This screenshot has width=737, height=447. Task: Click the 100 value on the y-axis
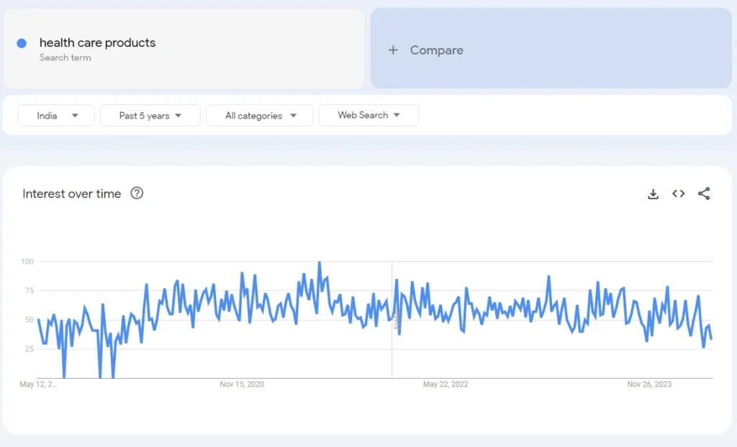point(27,262)
